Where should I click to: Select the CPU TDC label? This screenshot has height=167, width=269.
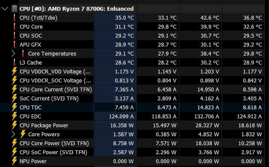click(31, 108)
